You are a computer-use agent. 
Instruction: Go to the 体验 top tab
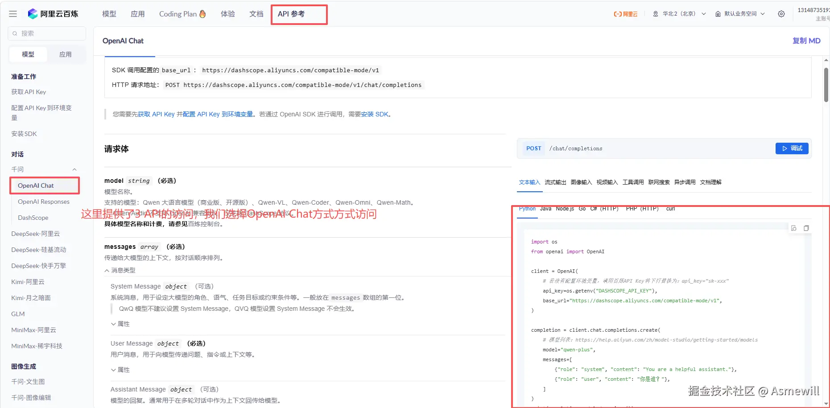228,14
